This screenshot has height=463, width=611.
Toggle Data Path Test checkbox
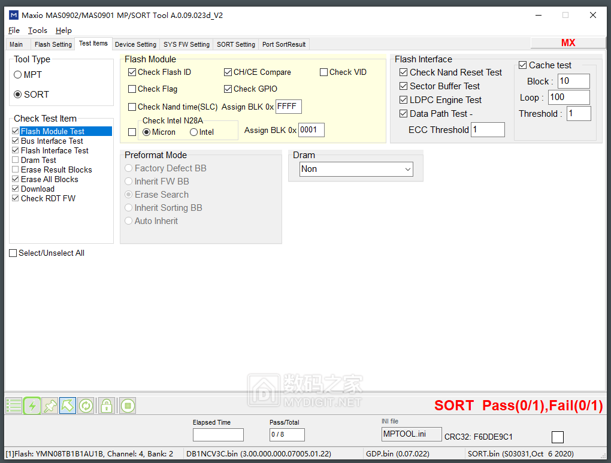click(x=404, y=114)
